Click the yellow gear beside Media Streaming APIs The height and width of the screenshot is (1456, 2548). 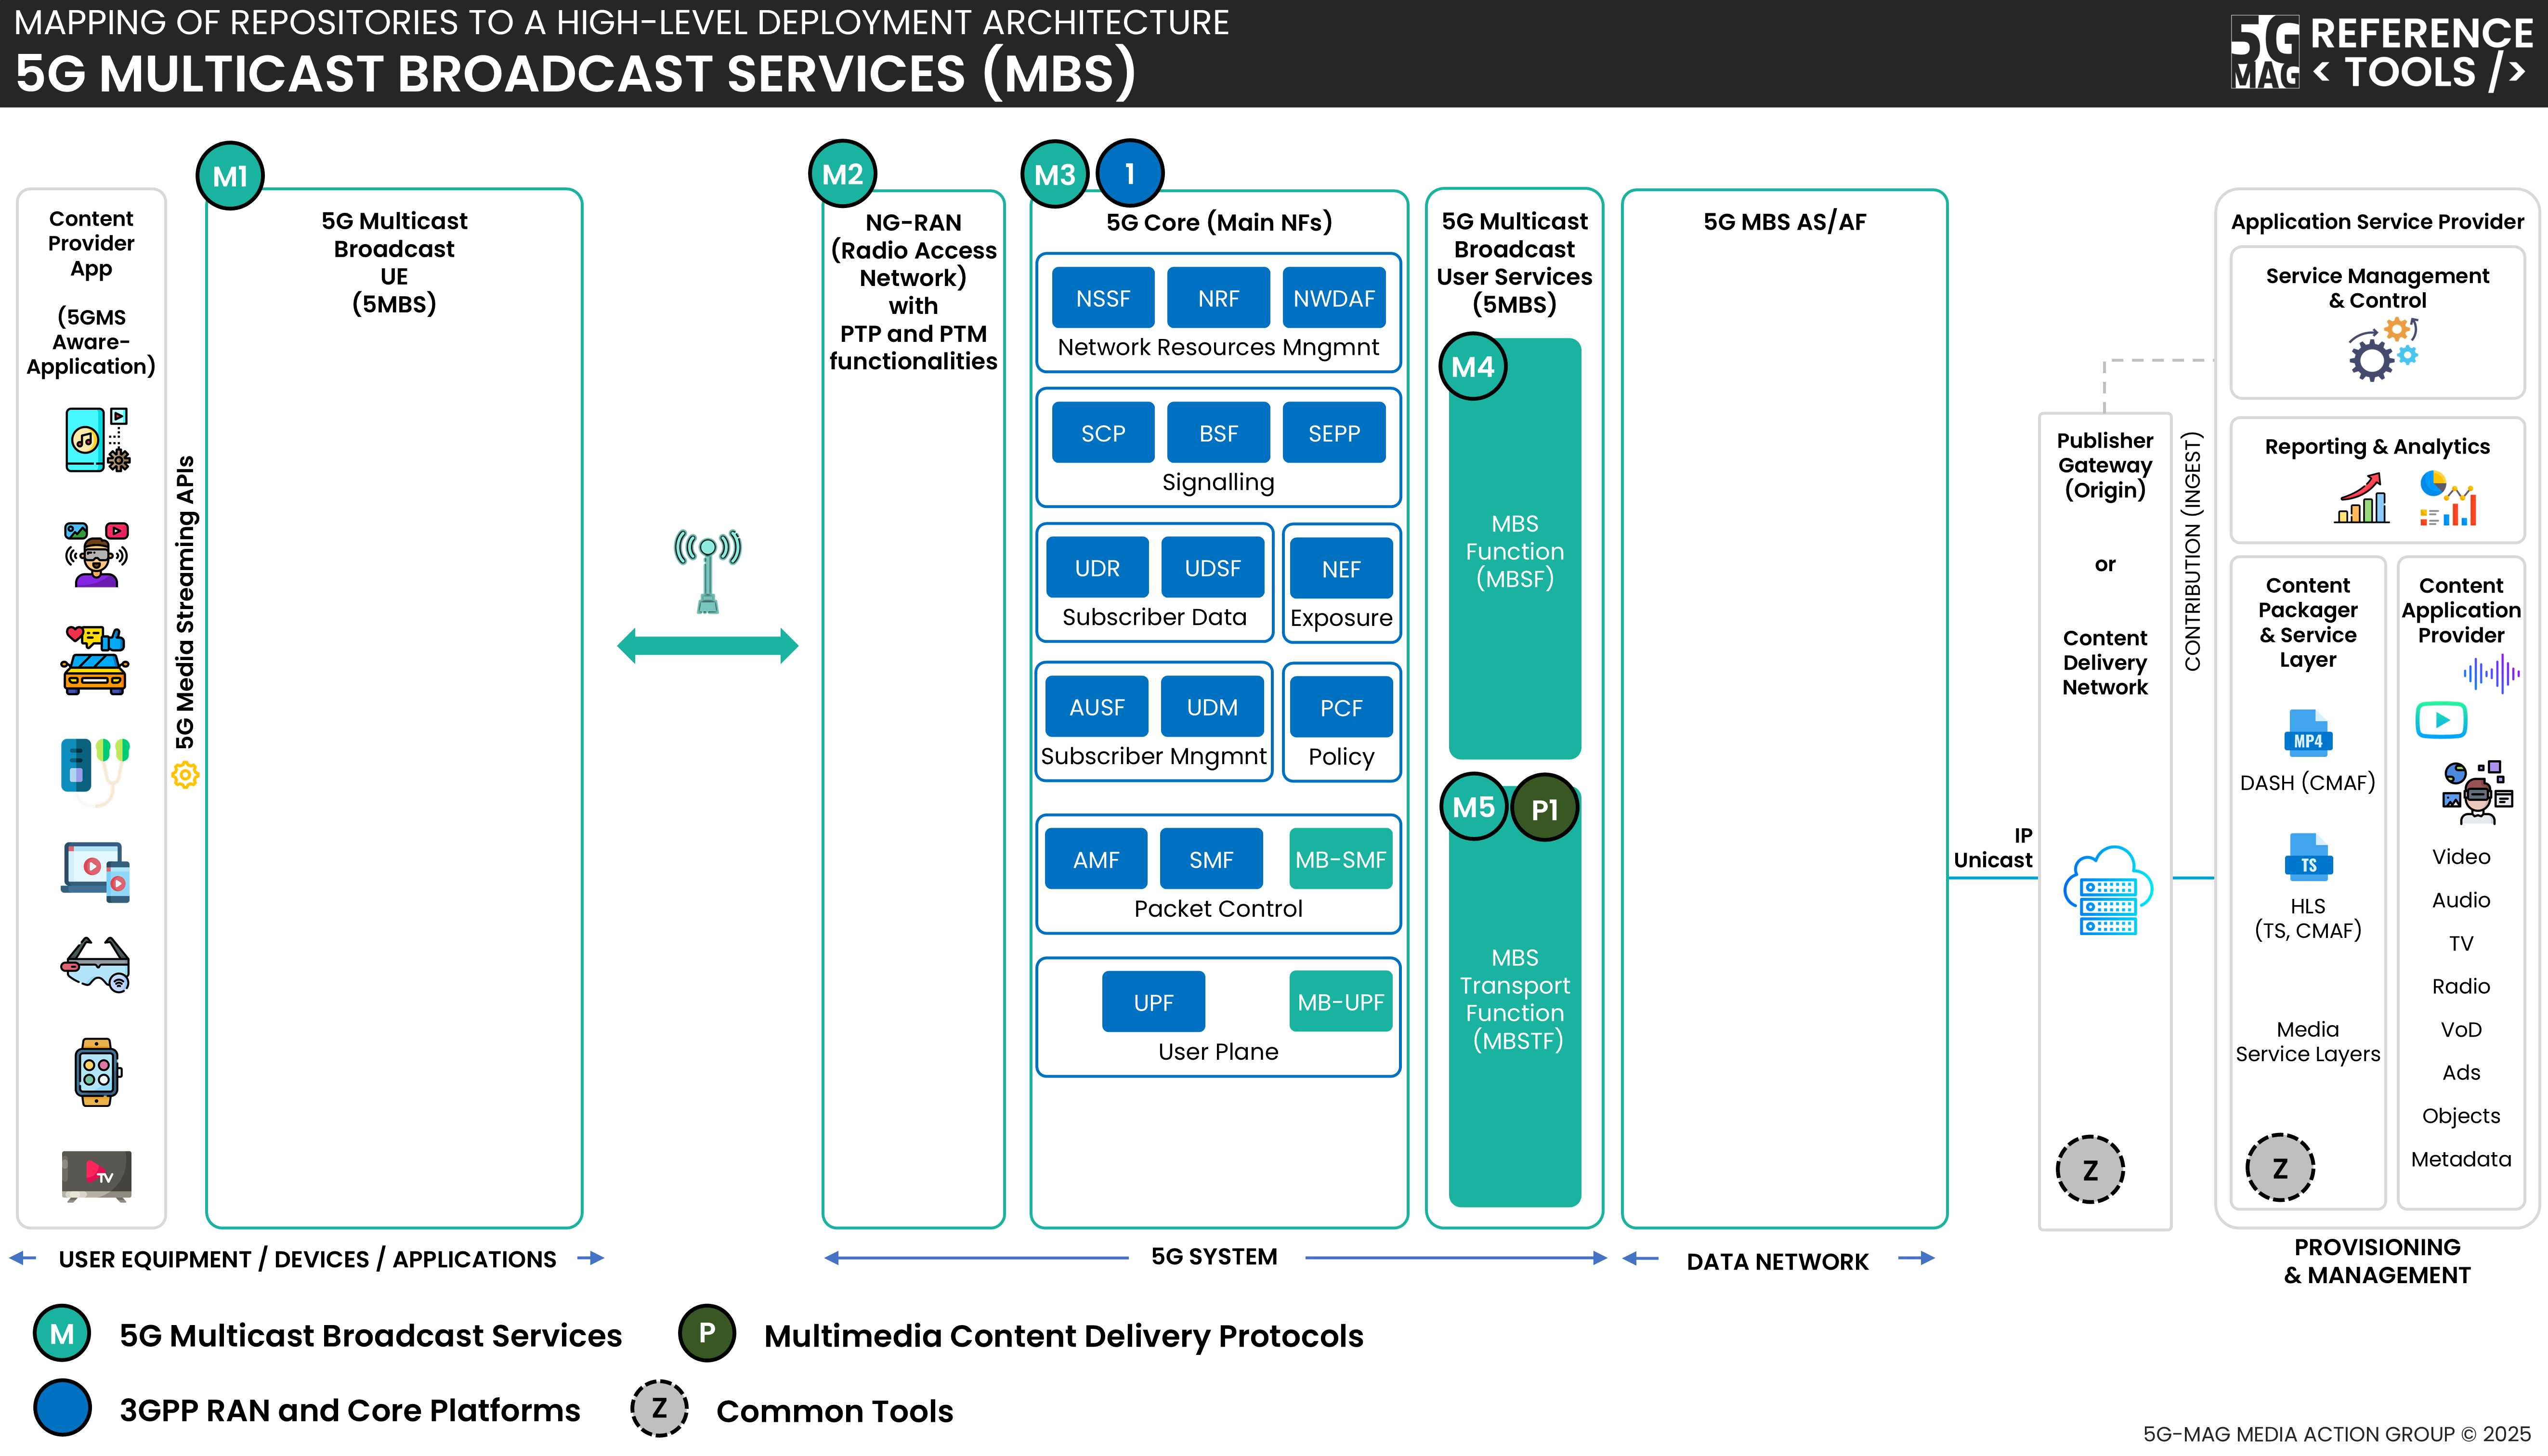(185, 775)
